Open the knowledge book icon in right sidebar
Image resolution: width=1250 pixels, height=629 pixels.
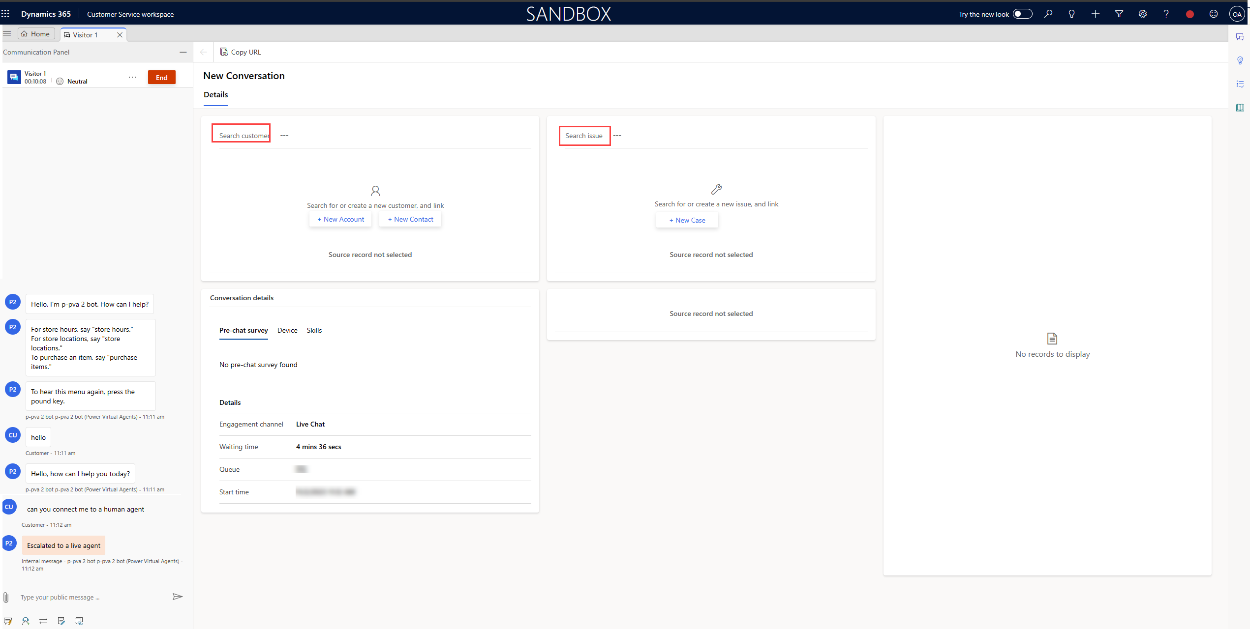click(x=1240, y=108)
